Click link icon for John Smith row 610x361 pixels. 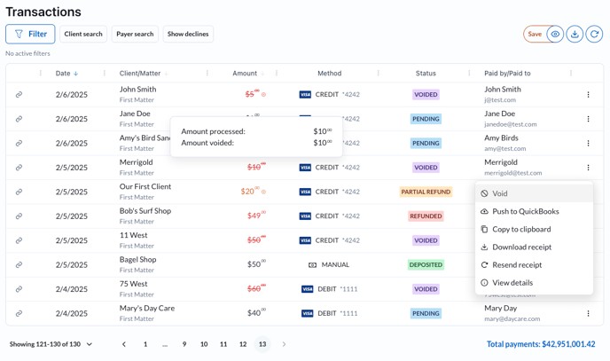[x=19, y=95]
